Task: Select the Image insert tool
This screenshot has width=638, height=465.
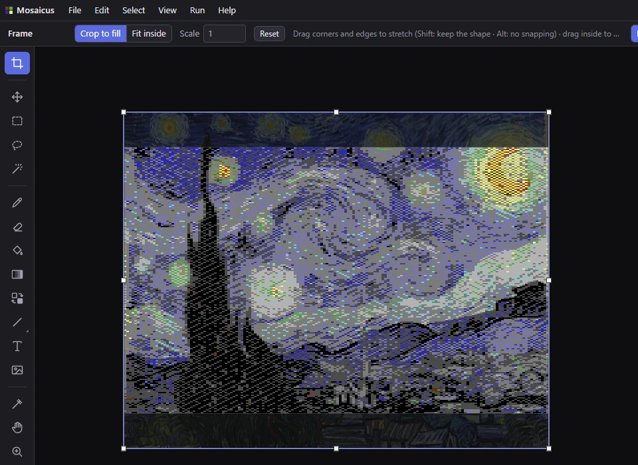Action: [17, 370]
